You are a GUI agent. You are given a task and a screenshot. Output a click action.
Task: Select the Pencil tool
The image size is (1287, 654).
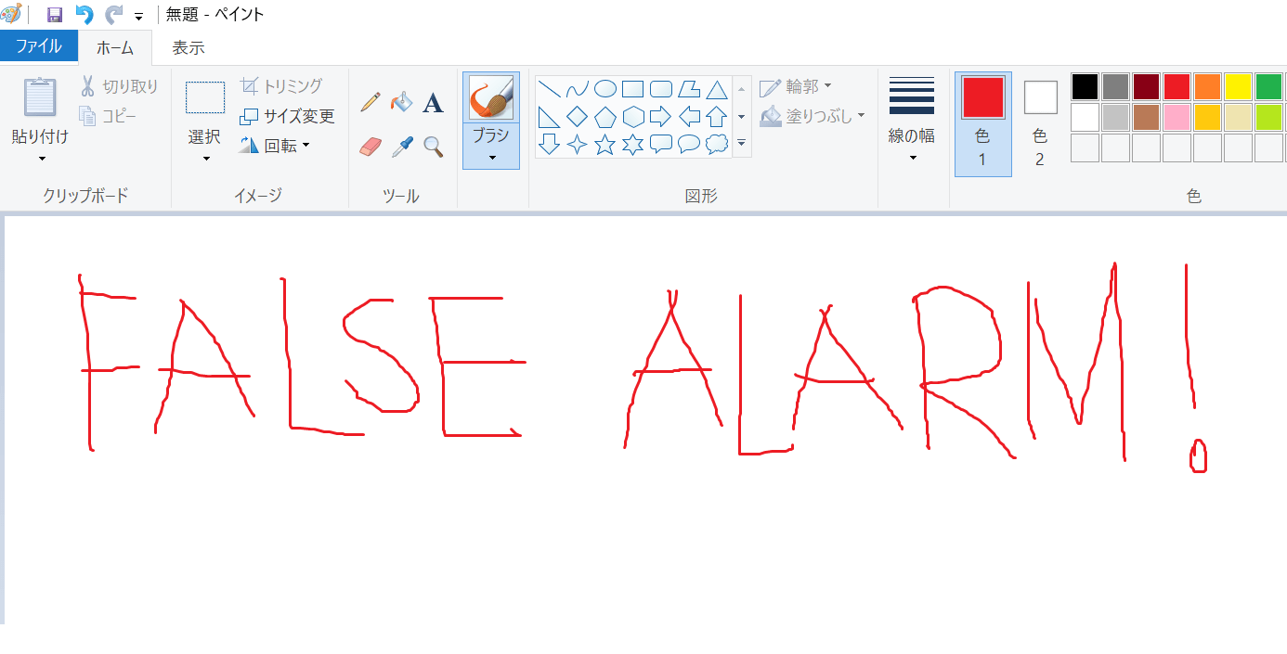(370, 102)
